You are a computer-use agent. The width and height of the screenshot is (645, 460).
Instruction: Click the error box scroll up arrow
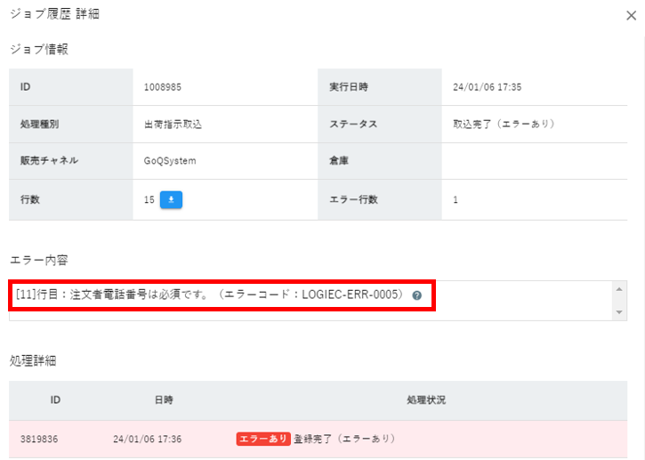click(619, 289)
